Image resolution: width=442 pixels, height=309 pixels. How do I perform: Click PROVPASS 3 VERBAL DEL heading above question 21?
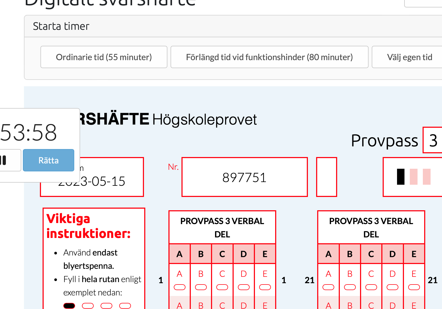[x=371, y=228]
